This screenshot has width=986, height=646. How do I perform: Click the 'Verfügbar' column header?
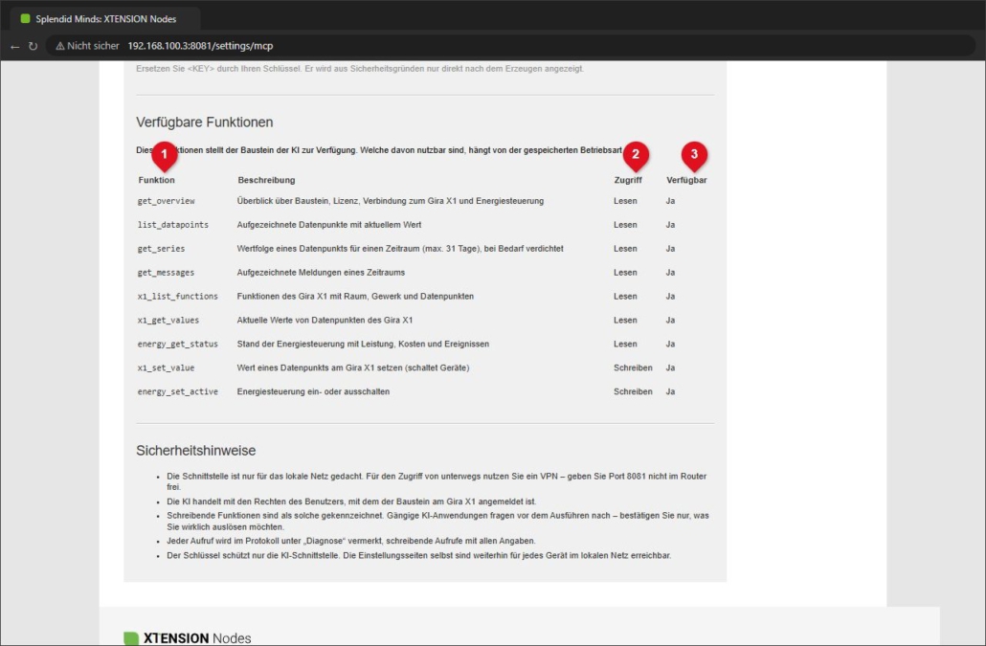tap(686, 180)
